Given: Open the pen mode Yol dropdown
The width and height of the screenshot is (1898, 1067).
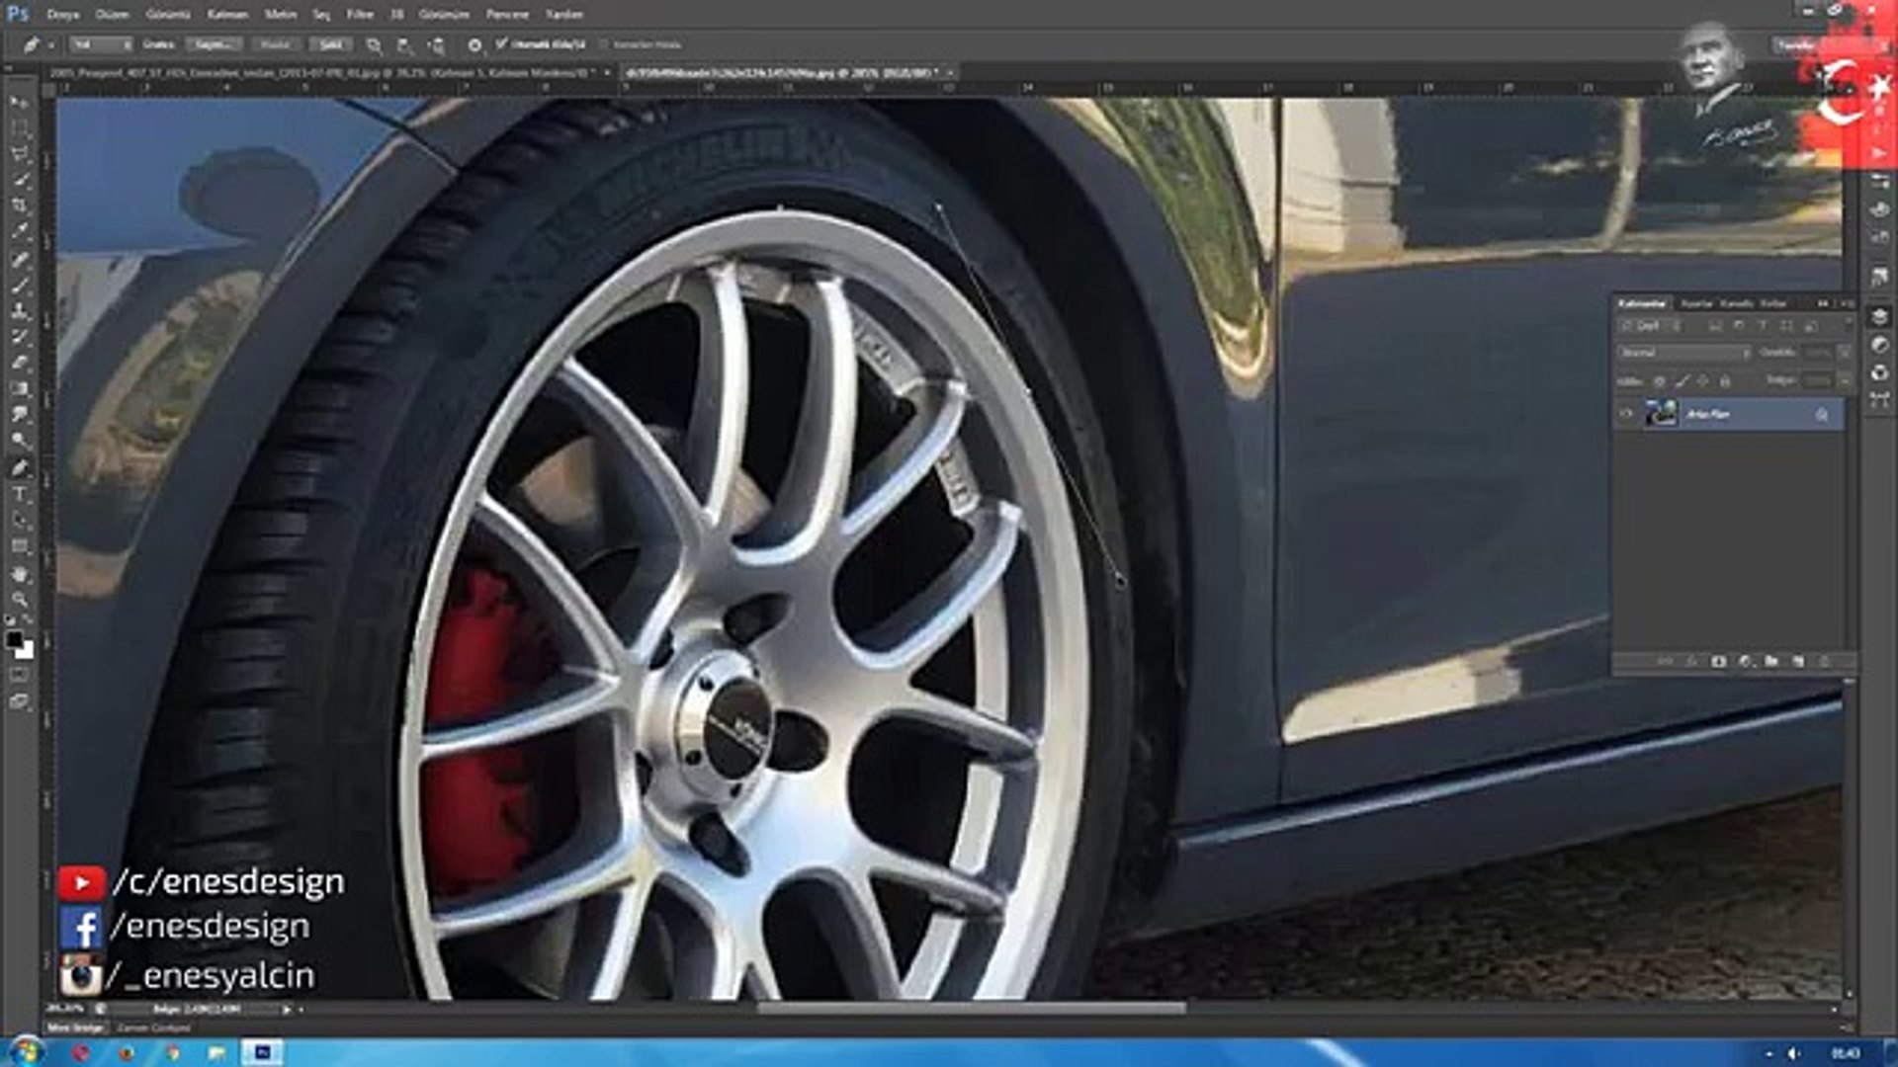Looking at the screenshot, I should pos(100,44).
